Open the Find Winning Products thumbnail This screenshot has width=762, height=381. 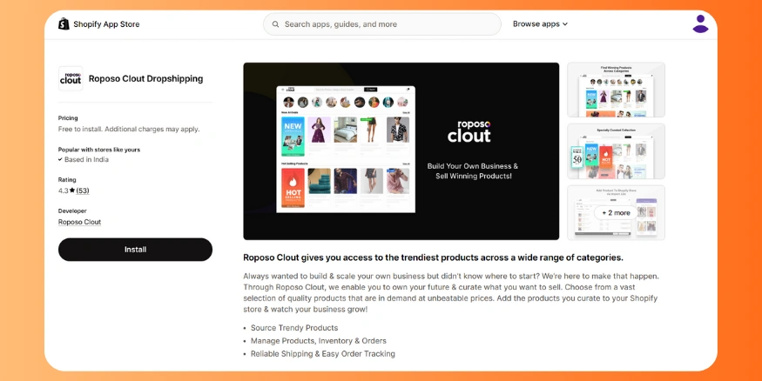click(616, 90)
